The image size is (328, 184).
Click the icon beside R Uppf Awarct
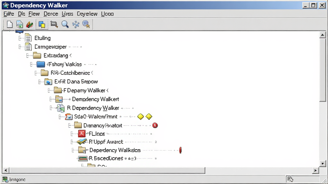click(x=82, y=142)
